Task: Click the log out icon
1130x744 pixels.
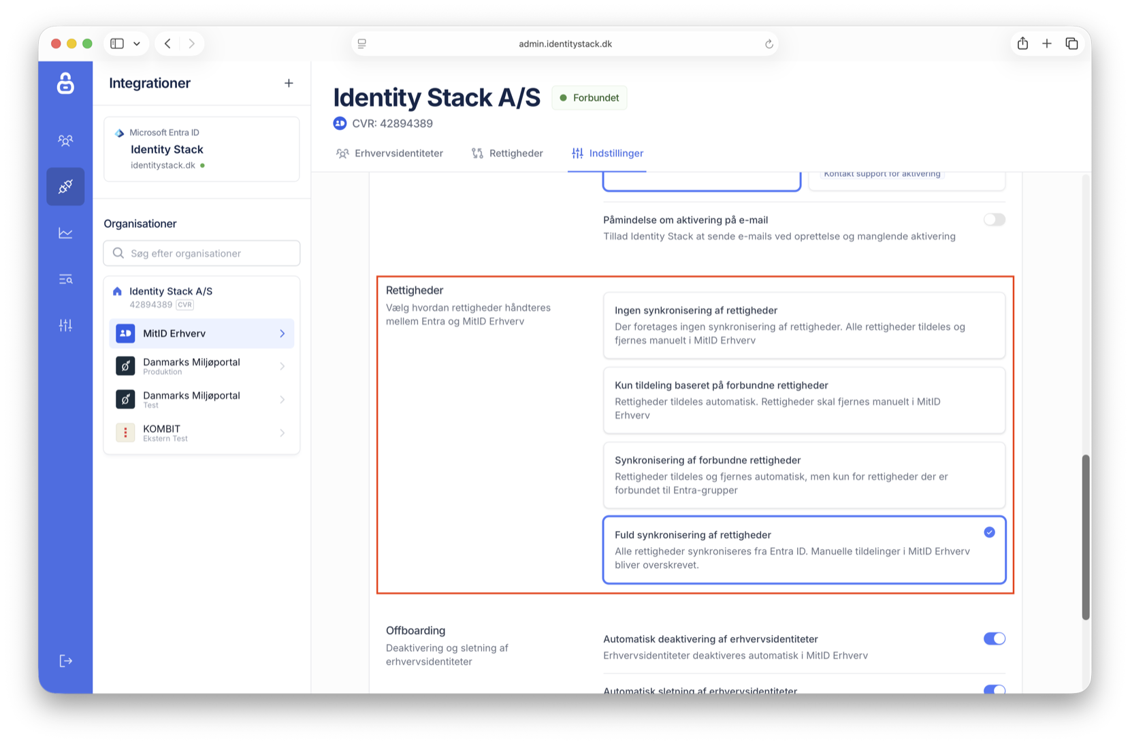Action: click(65, 661)
